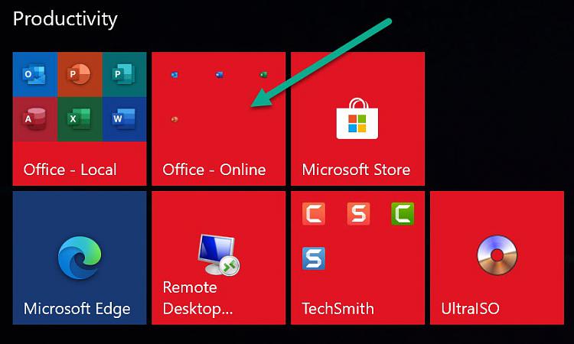Expand the TechSmith folder label
Screen dimensions: 574x344
[x=338, y=309]
